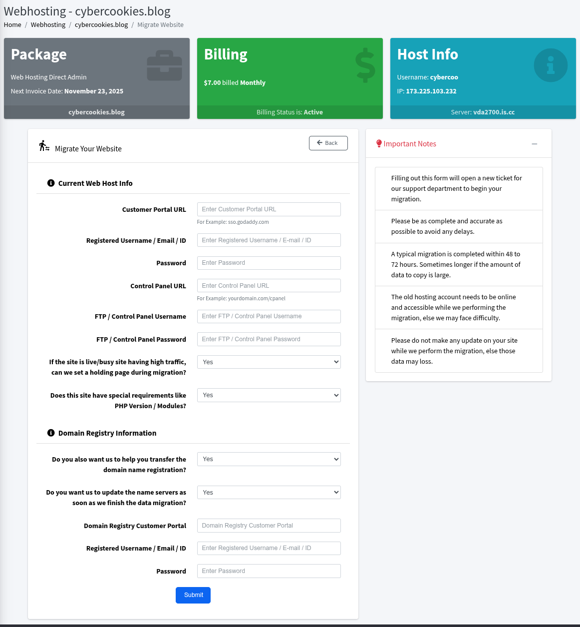Click the Domain Registry Customer Portal field
This screenshot has width=580, height=627.
269,526
